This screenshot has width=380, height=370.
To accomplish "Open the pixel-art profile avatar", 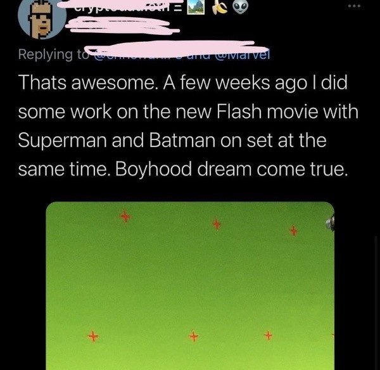I will (x=42, y=18).
